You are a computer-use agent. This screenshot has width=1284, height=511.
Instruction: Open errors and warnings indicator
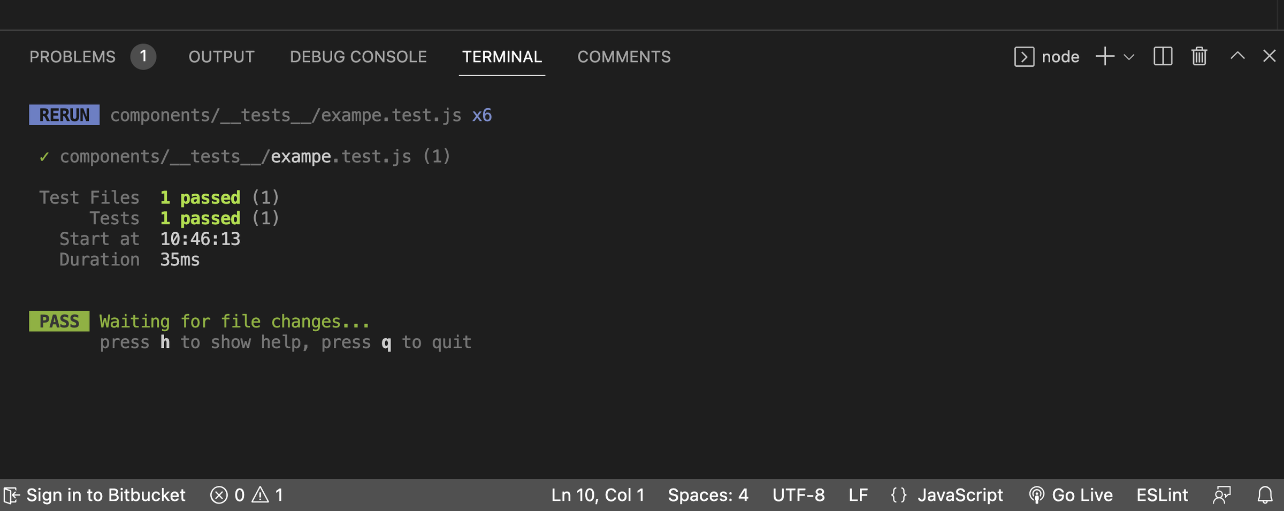(x=247, y=495)
